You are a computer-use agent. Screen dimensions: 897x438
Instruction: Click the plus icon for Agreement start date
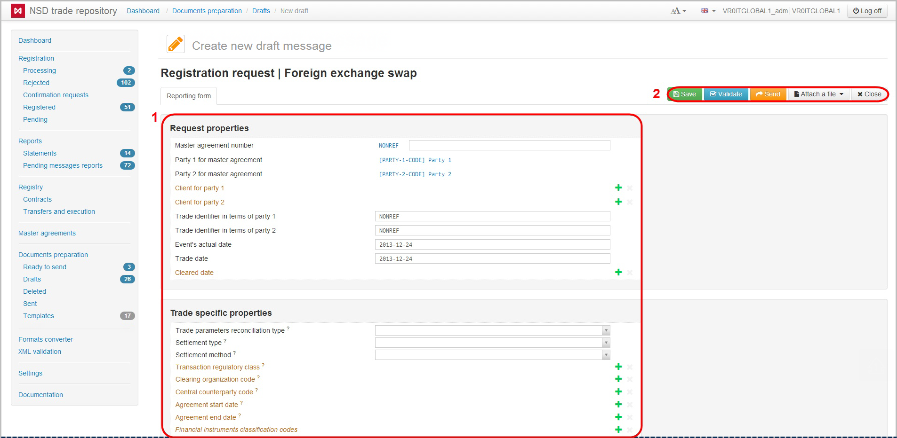tap(618, 405)
